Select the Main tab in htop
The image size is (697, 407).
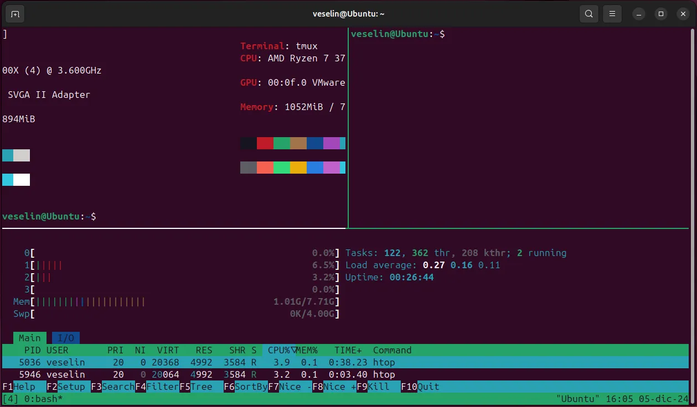[29, 337]
